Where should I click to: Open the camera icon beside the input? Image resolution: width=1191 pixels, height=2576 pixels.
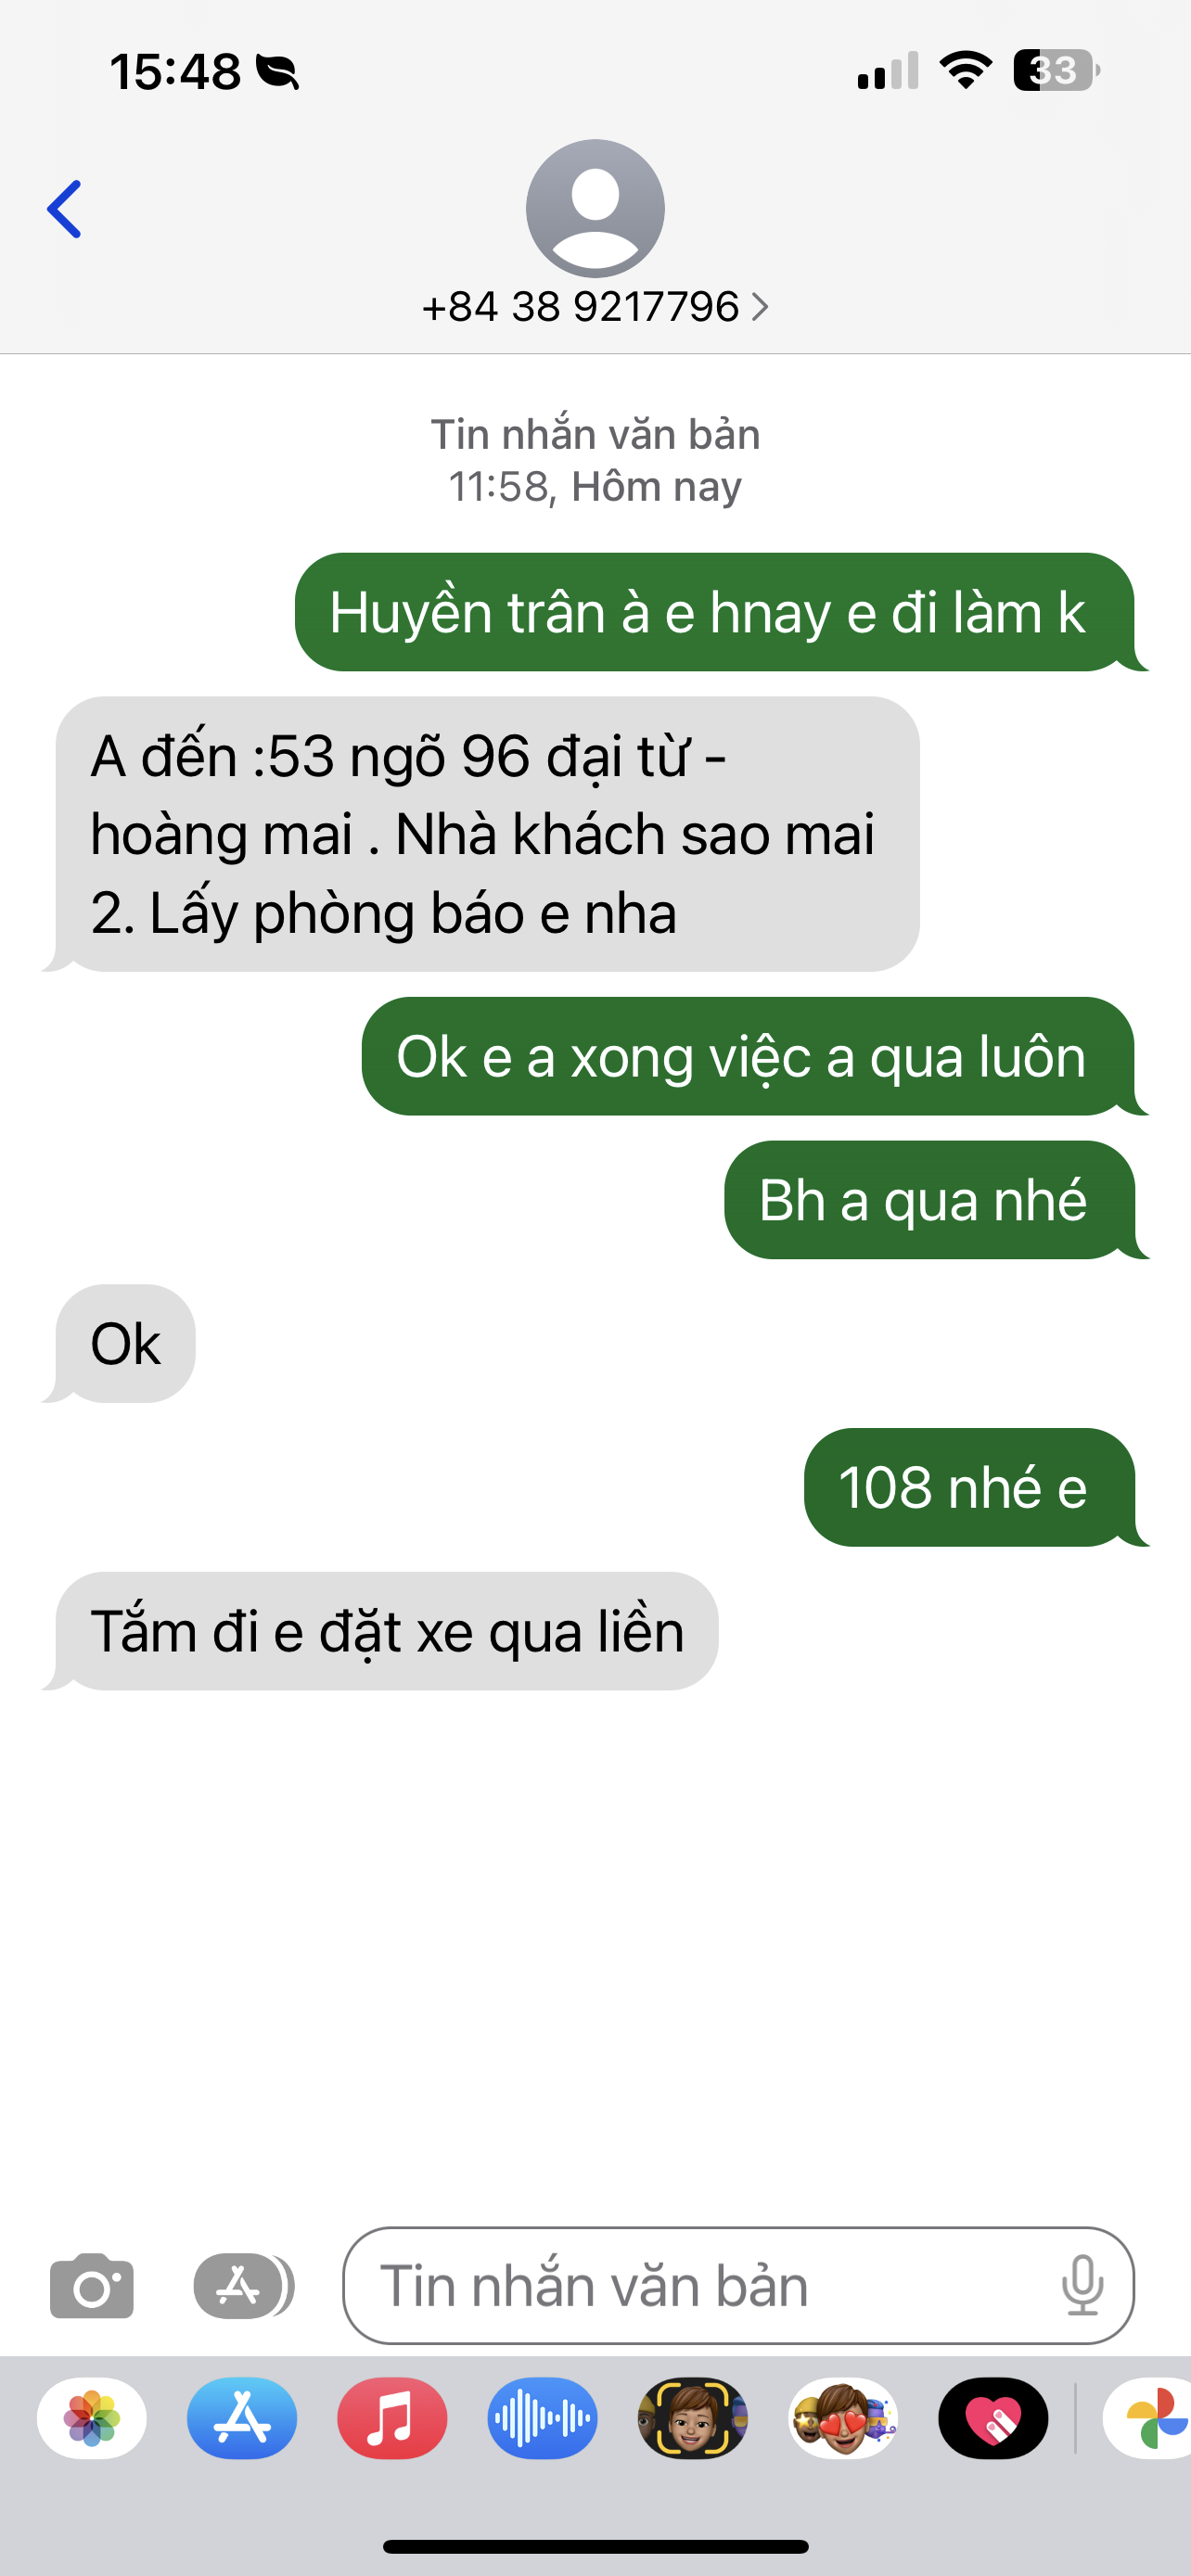[92, 2286]
